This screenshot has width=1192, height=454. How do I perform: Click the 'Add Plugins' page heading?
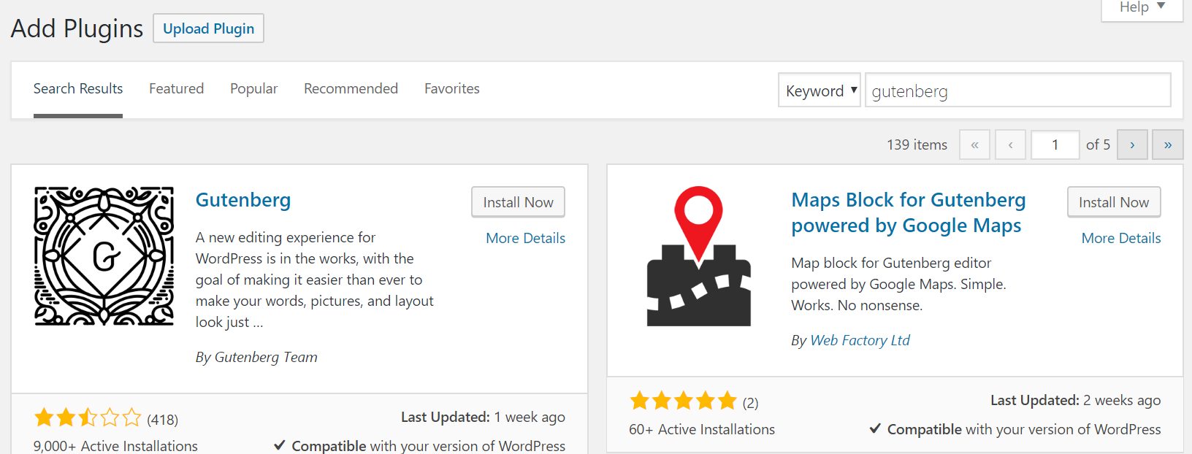coord(77,28)
